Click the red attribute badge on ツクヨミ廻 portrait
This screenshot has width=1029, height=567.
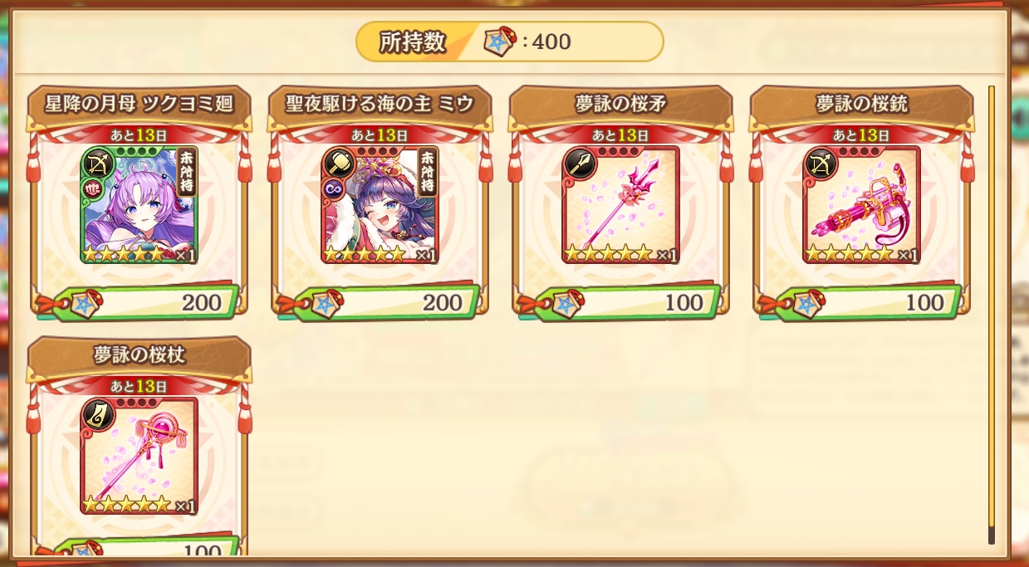coord(91,190)
